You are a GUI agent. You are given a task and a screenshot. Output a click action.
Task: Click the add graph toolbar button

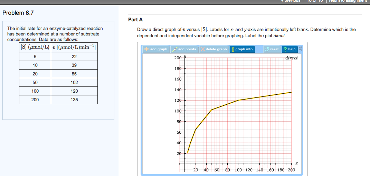coord(155,49)
